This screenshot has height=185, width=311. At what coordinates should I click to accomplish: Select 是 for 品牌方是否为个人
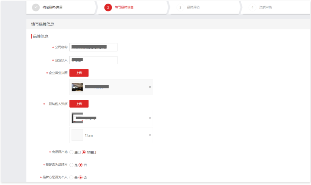pos(71,178)
